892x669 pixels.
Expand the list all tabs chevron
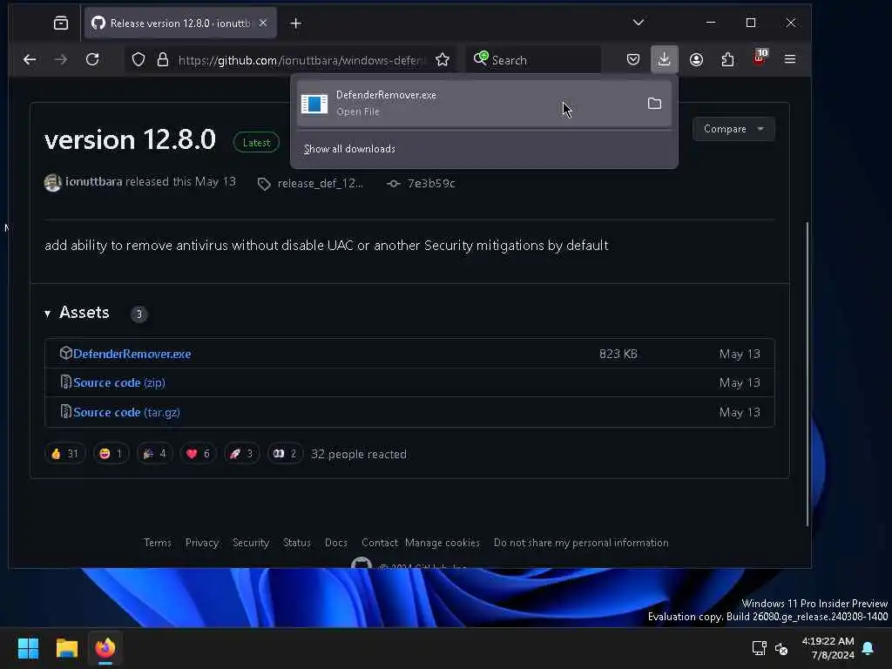[x=639, y=23]
